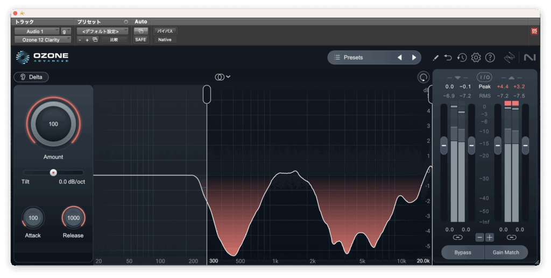
Task: Click the Native Instruments logo icon
Action: click(529, 57)
